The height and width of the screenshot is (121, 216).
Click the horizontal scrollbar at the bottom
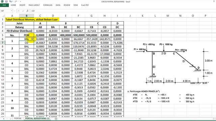coord(177,119)
